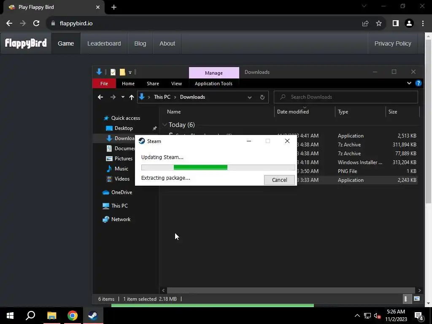Go to Leaderboard page
The image size is (432, 324).
[x=104, y=43]
